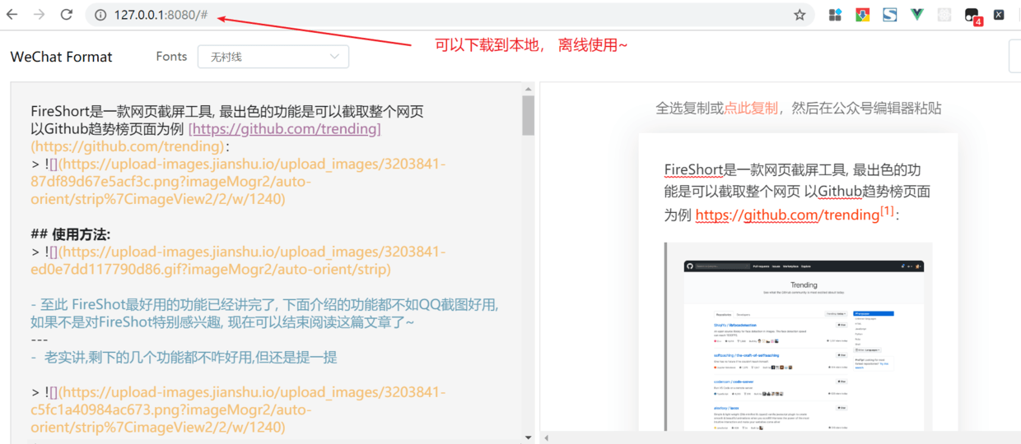Place cursor on the '## 使用方法:' heading line
This screenshot has height=444, width=1021.
coord(71,234)
